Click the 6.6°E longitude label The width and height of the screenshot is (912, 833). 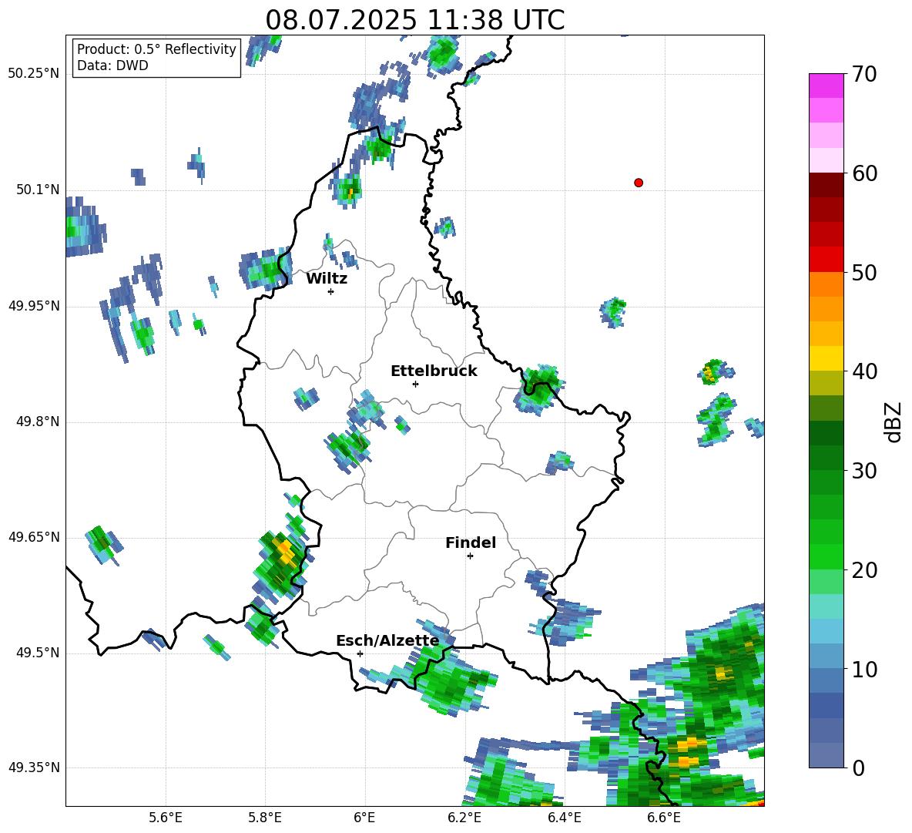click(664, 818)
